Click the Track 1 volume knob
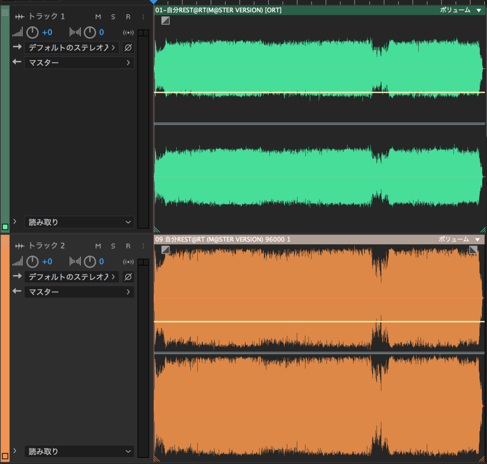The width and height of the screenshot is (487, 464). coord(32,32)
